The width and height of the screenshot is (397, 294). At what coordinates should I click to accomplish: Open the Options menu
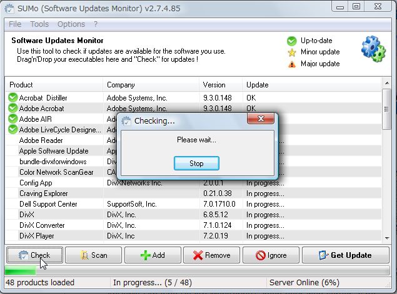click(x=71, y=24)
